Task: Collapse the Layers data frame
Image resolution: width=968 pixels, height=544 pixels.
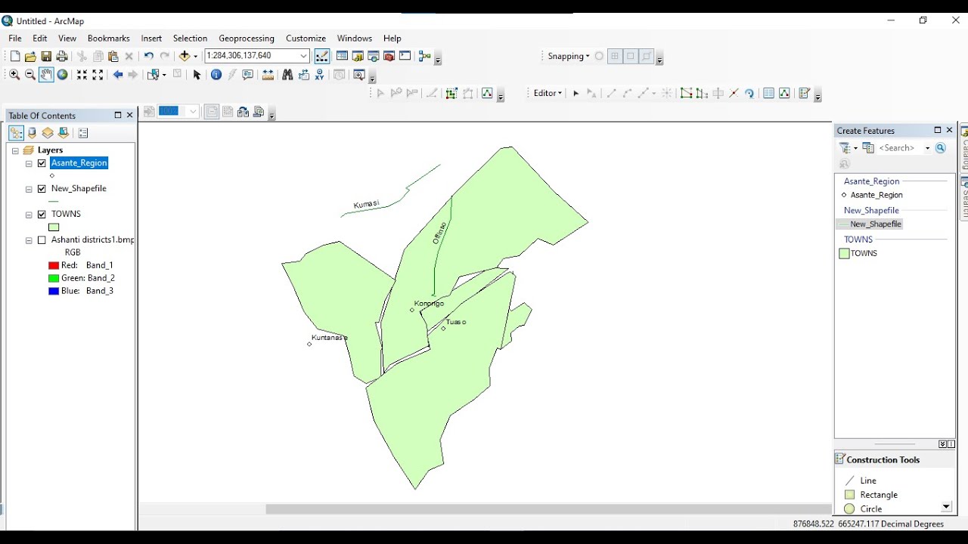Action: pos(15,150)
